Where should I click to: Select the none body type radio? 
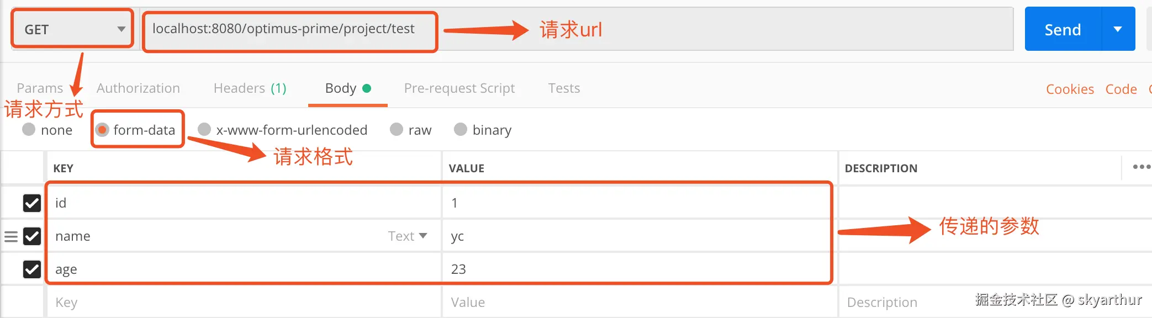(x=29, y=130)
